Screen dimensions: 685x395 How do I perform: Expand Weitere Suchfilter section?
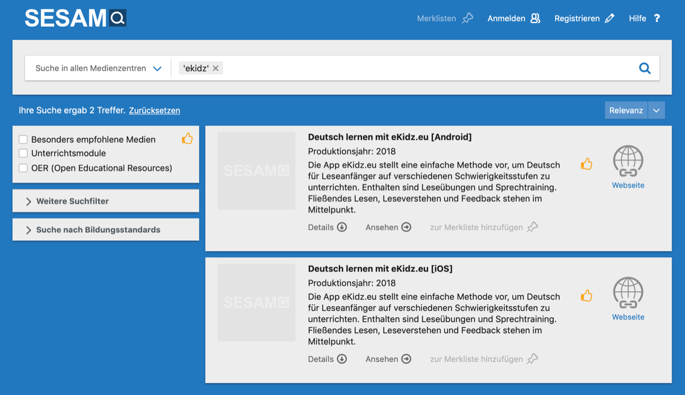click(x=105, y=201)
